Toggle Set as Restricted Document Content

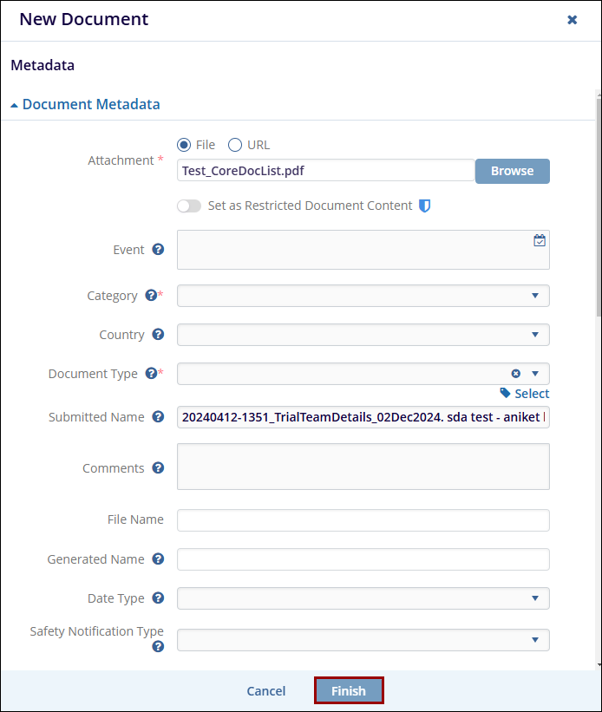188,206
